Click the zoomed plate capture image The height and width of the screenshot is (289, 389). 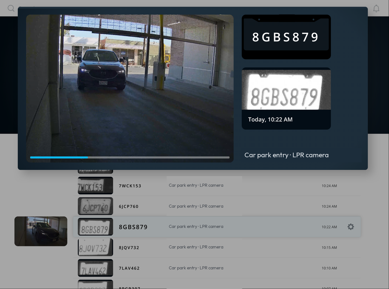click(x=286, y=90)
